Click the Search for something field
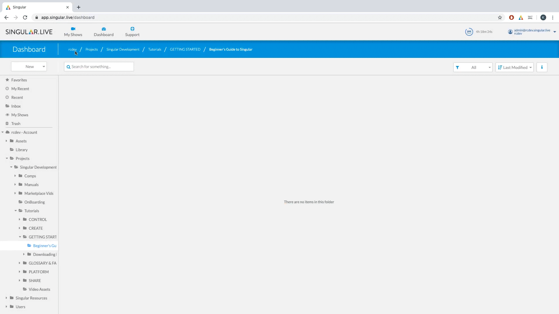The width and height of the screenshot is (559, 314). tap(99, 67)
